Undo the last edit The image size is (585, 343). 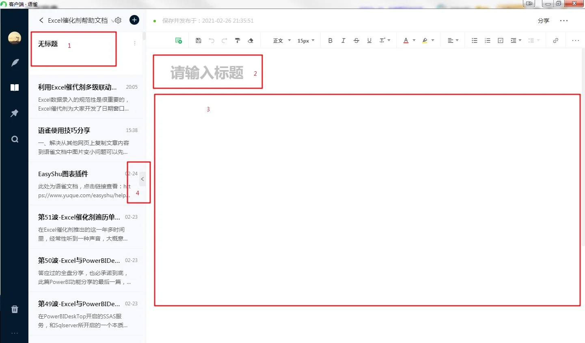tap(212, 40)
